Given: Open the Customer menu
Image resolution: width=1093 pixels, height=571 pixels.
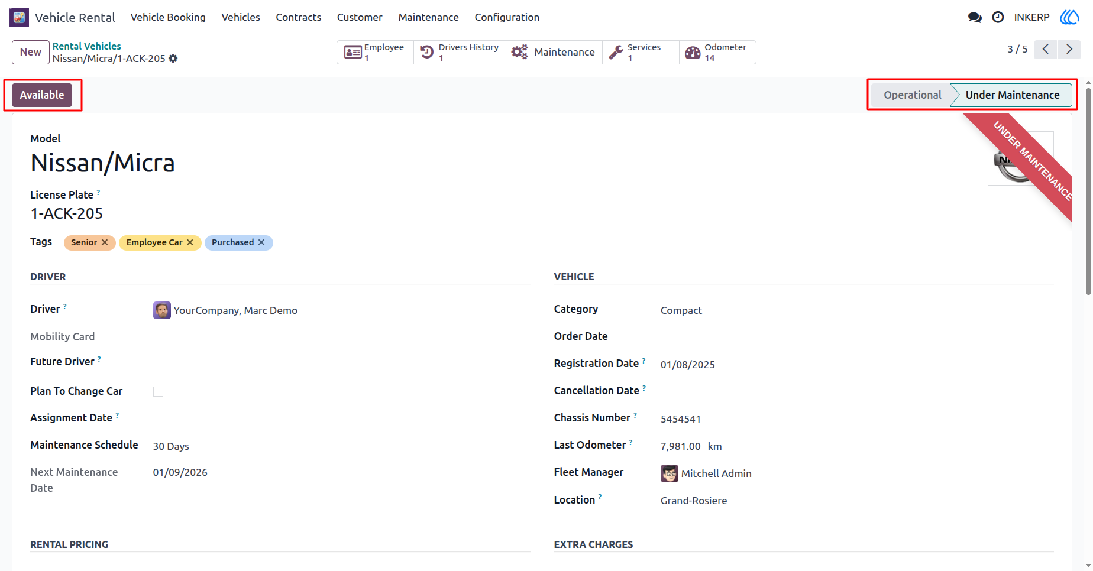Looking at the screenshot, I should 360,17.
